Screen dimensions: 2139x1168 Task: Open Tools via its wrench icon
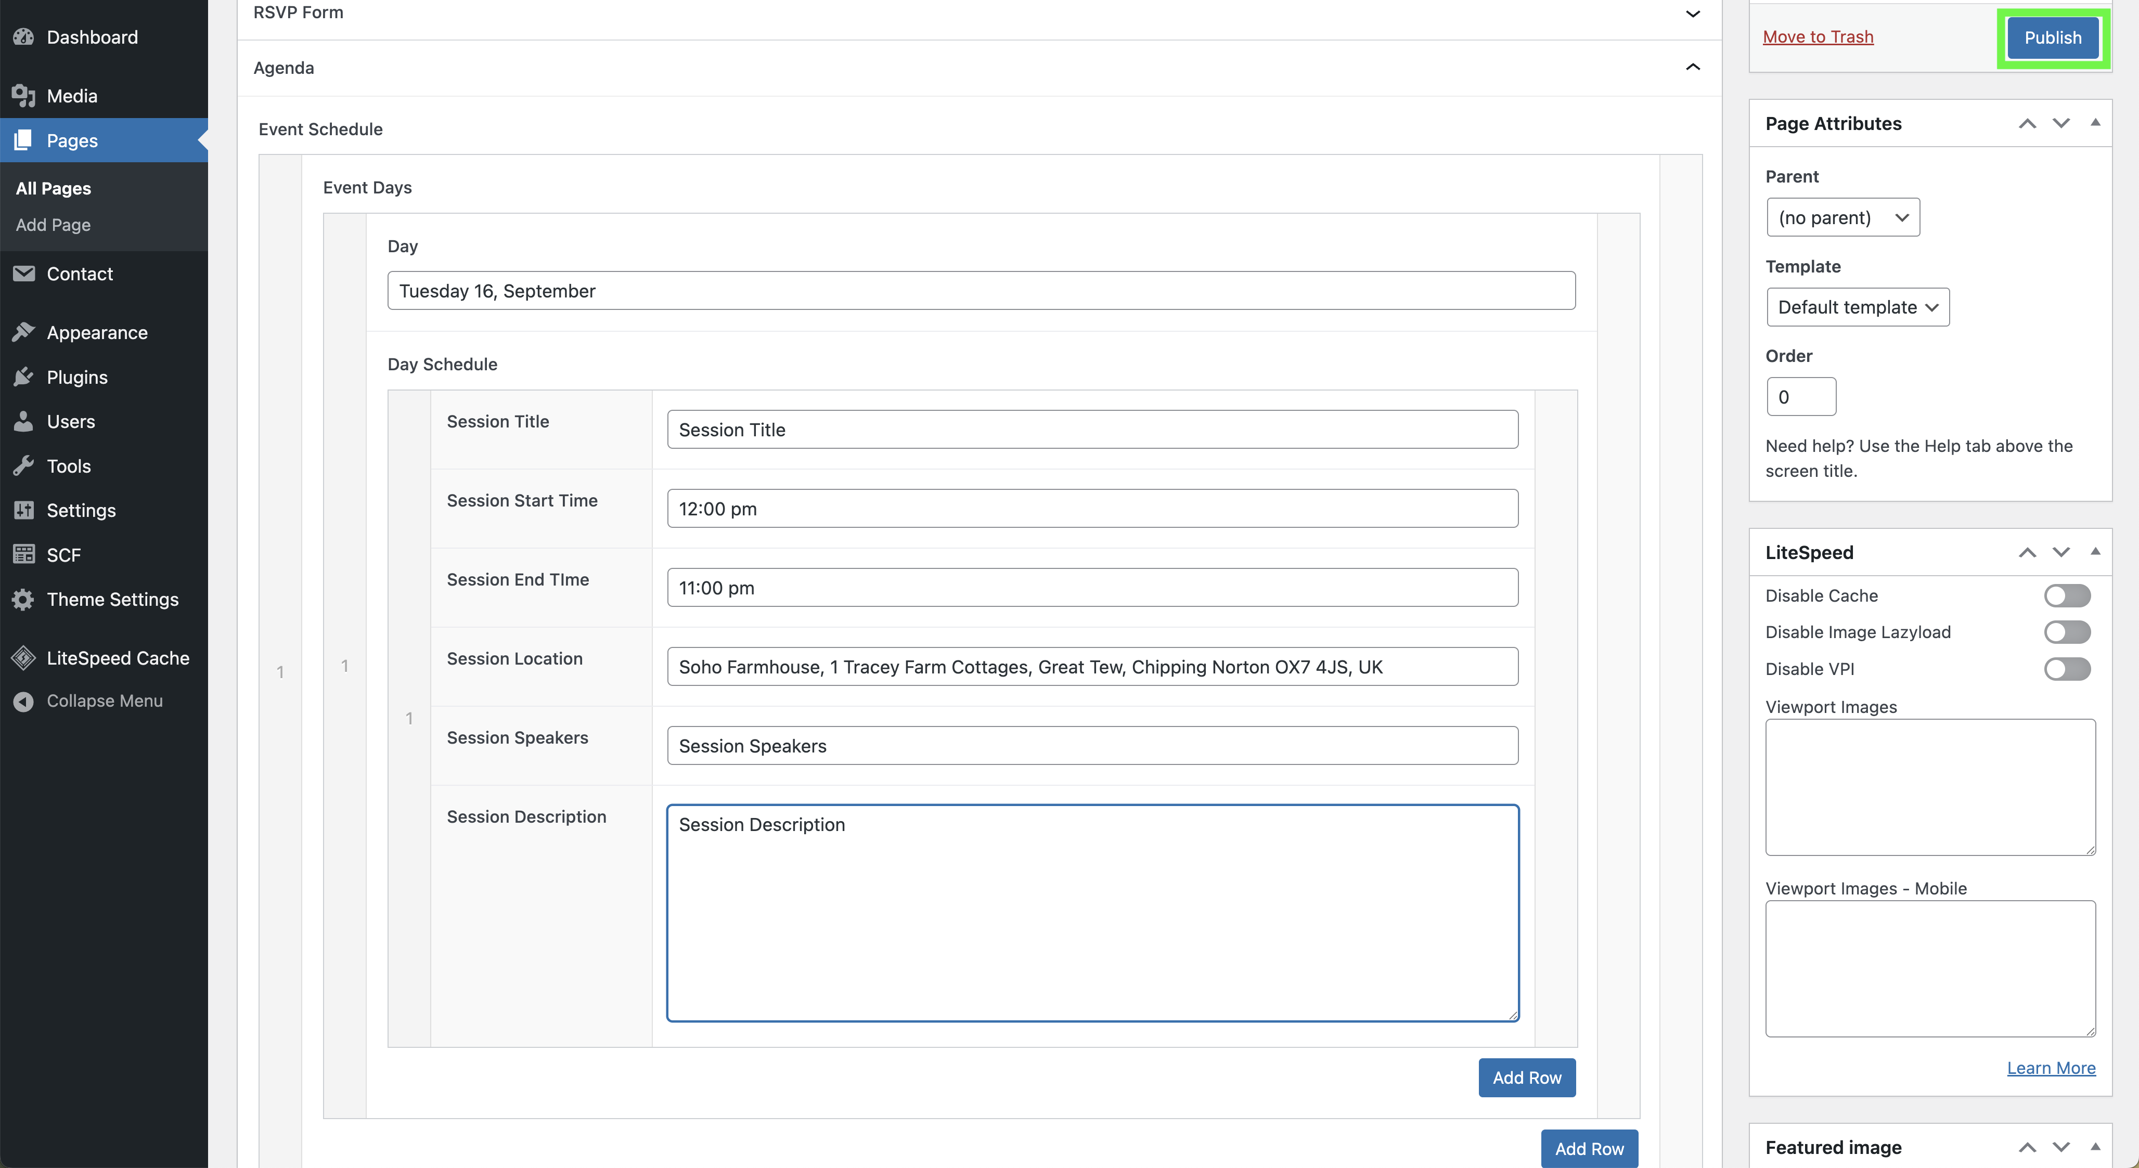click(x=23, y=466)
